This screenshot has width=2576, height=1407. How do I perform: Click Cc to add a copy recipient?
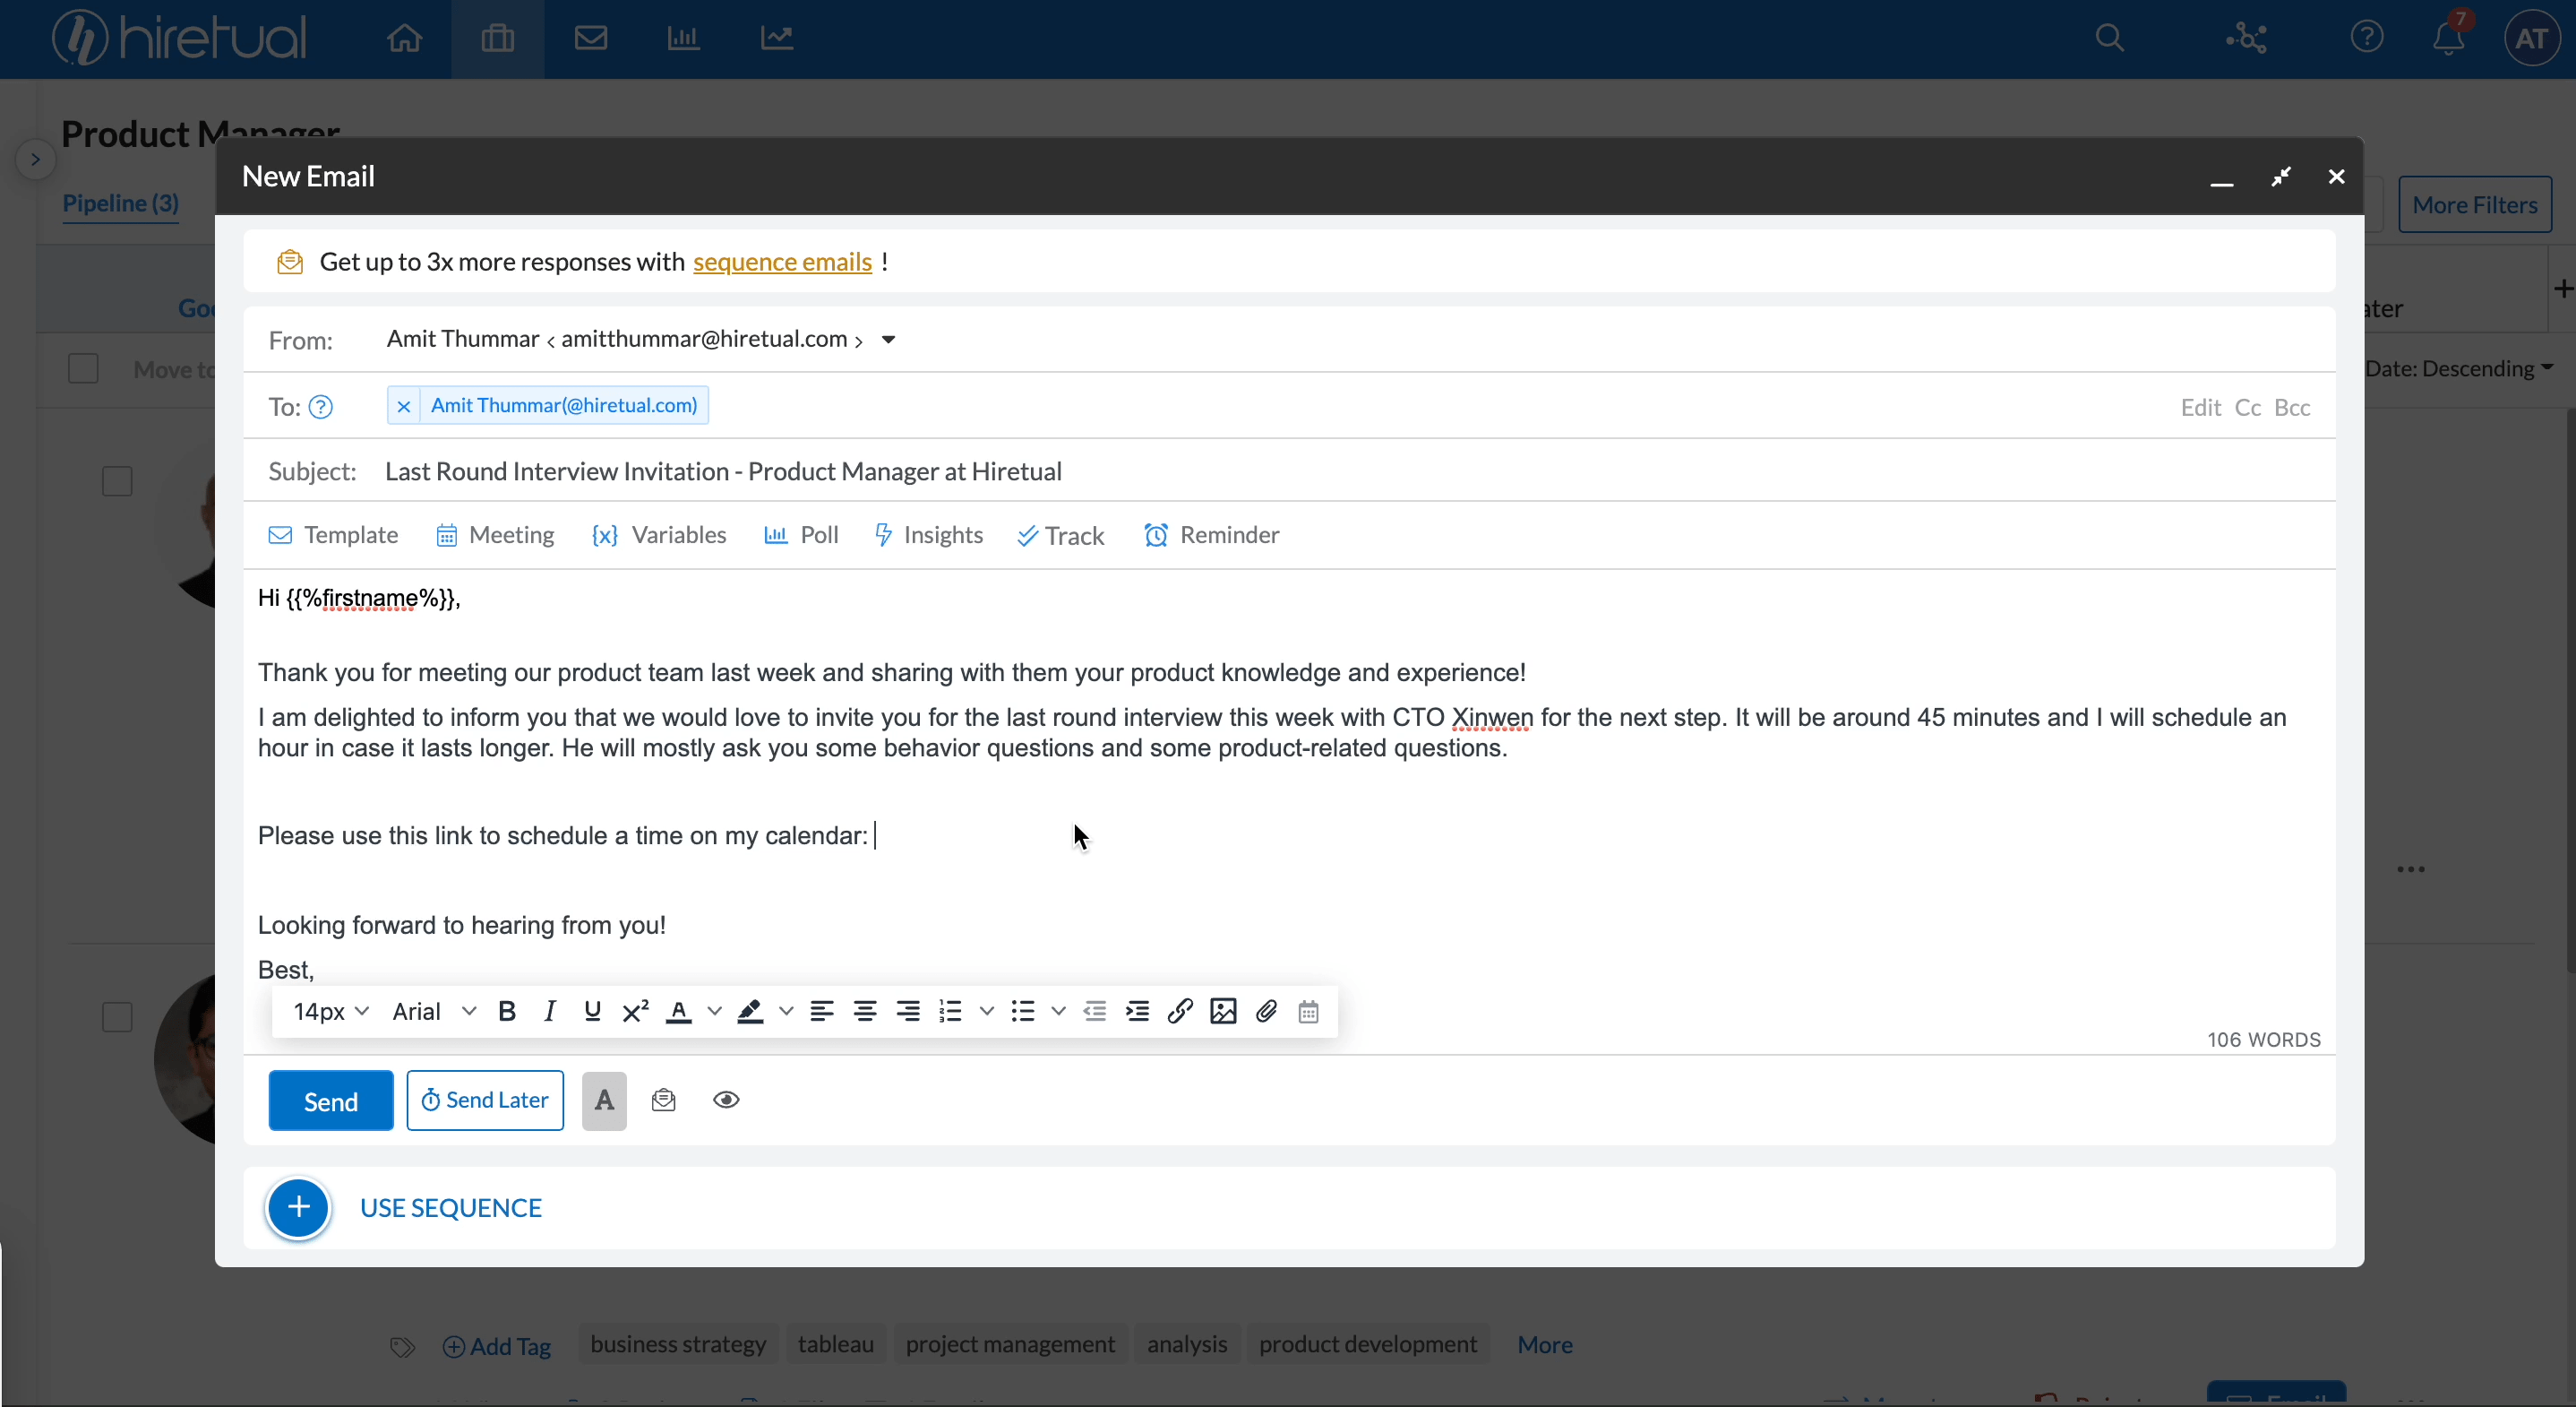point(2248,407)
